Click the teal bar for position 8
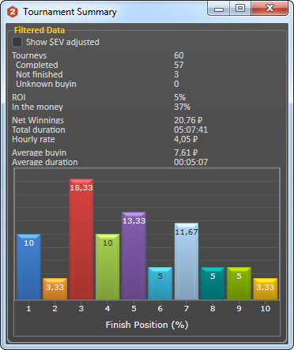Viewport: 294px width, 350px height. coord(213,283)
